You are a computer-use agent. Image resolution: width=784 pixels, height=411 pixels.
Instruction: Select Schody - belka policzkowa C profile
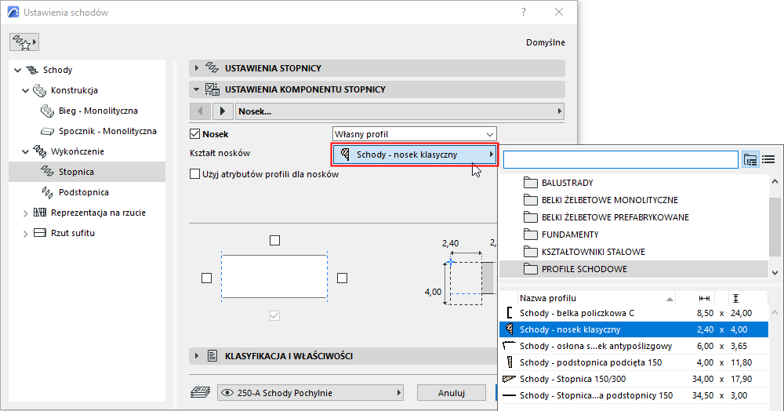click(x=634, y=313)
